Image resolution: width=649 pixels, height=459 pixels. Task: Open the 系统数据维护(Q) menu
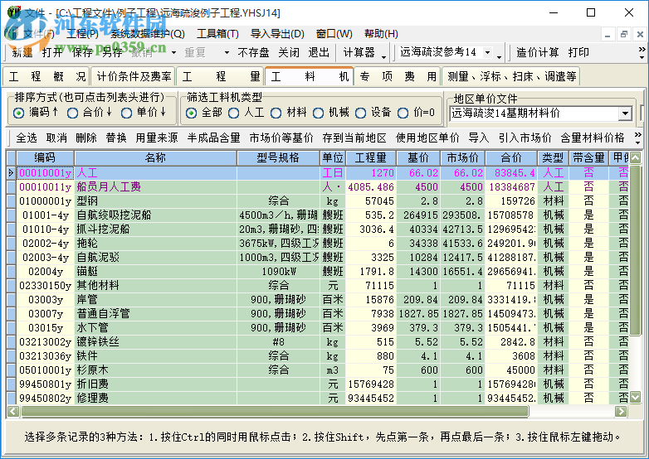pyautogui.click(x=148, y=33)
